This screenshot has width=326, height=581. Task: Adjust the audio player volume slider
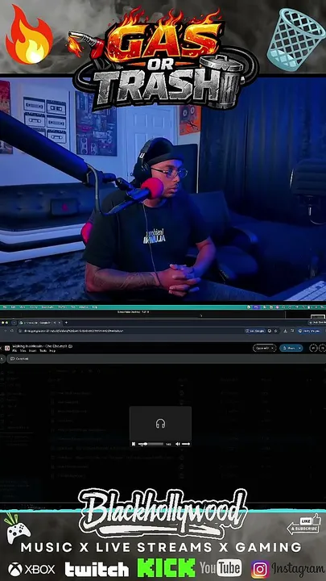[x=186, y=444]
